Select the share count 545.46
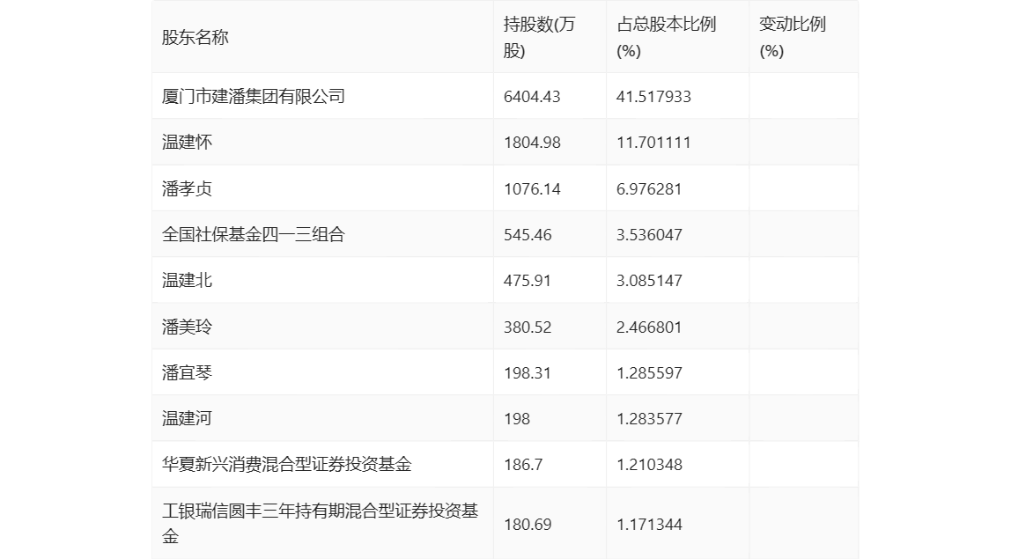 (x=528, y=235)
